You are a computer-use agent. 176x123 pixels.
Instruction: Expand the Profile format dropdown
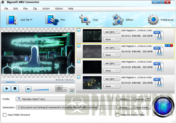112,99
